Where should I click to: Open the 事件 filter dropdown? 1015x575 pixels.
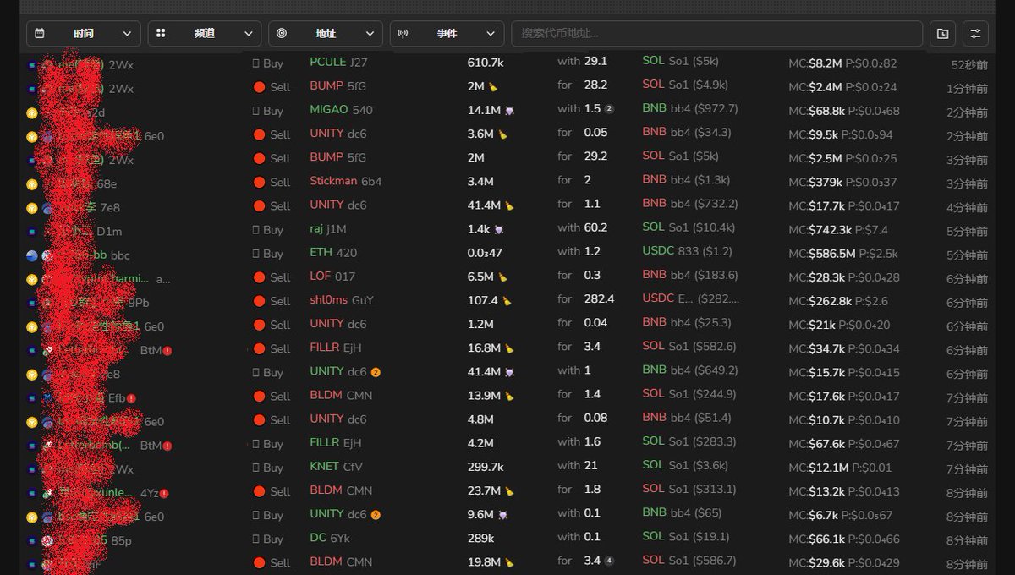tap(447, 34)
